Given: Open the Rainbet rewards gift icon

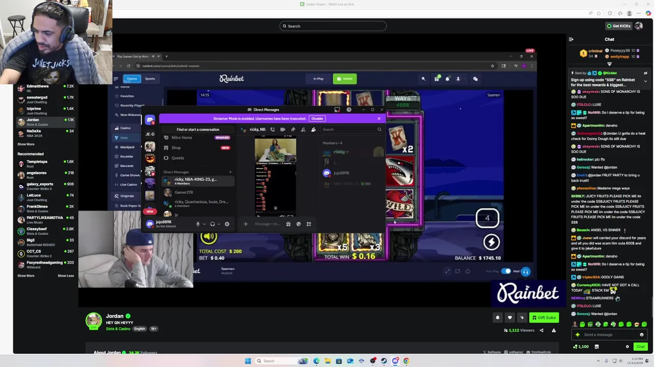Looking at the screenshot, I should [x=437, y=78].
